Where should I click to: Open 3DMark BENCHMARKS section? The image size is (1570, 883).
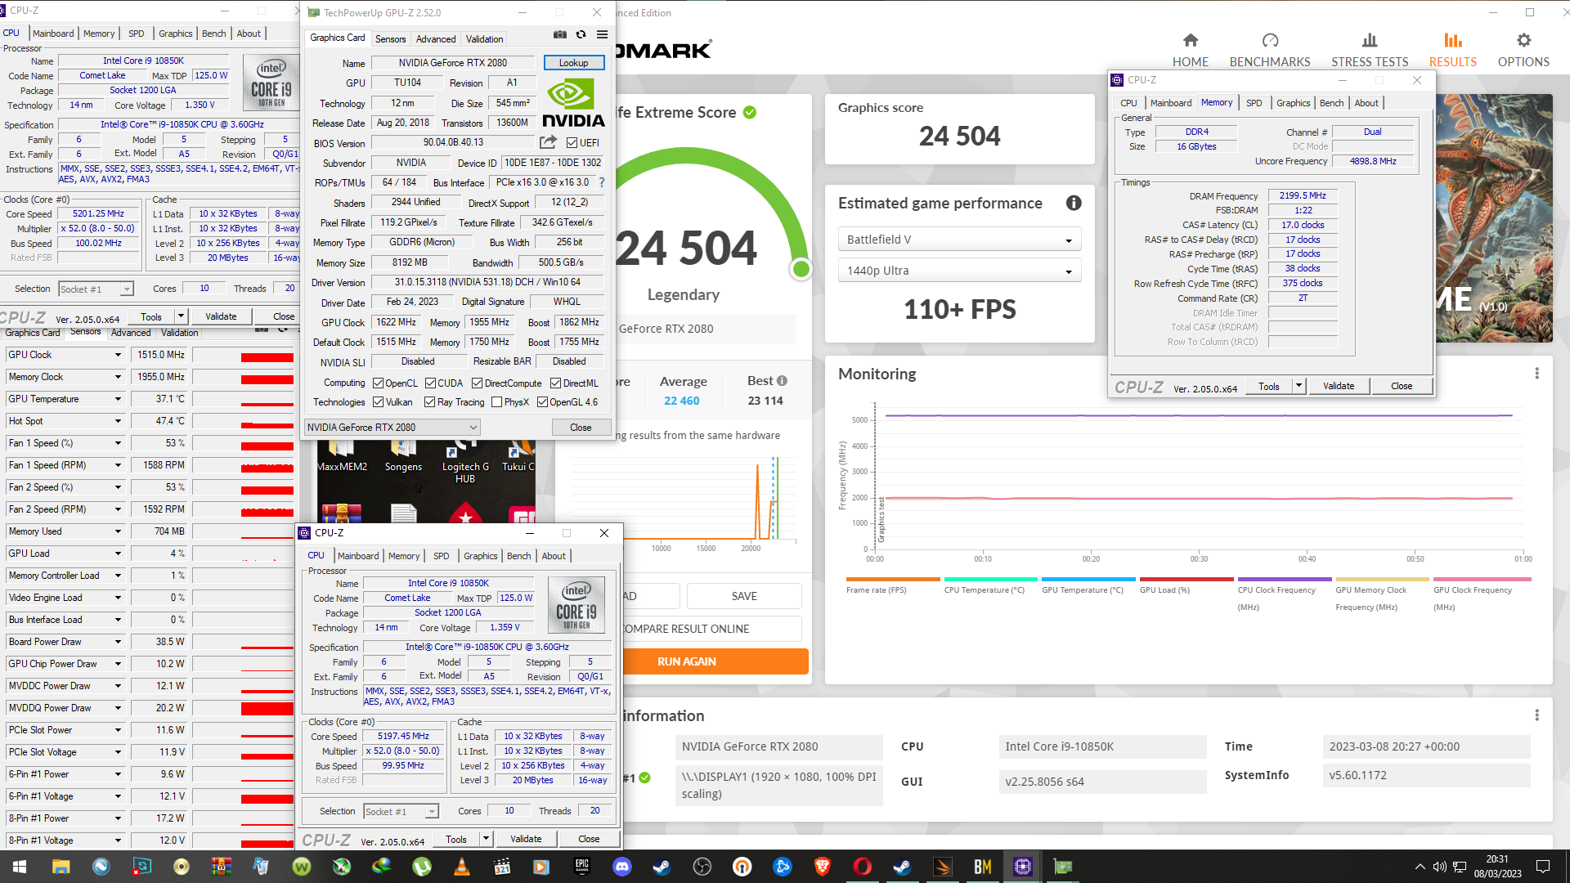1270,50
